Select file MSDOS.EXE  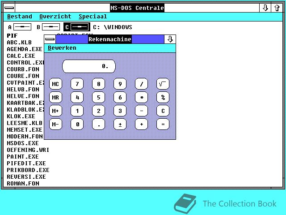23,143
